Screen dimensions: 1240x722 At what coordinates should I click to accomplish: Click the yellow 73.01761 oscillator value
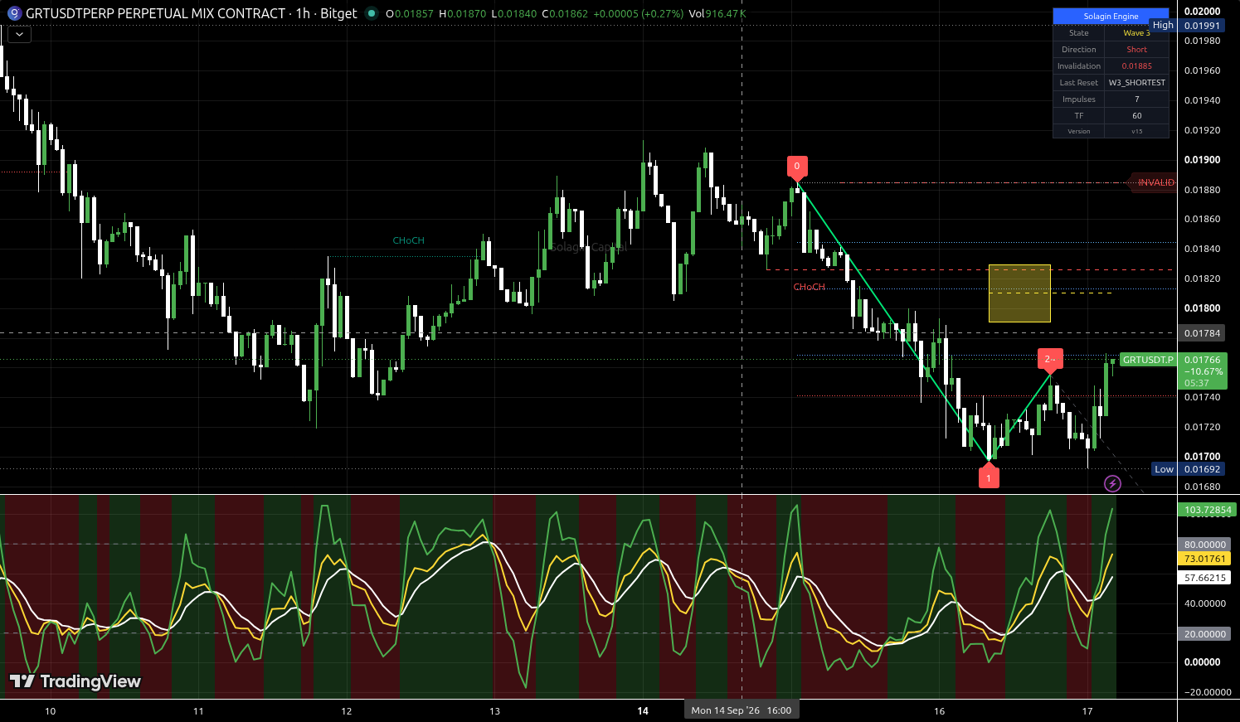pos(1205,559)
